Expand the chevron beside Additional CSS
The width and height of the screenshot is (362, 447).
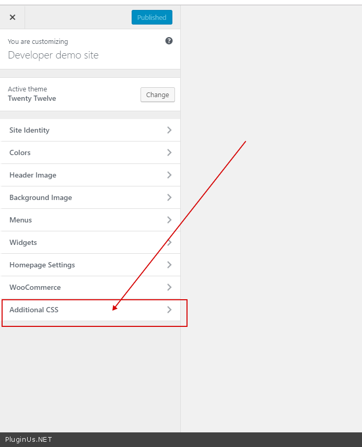[x=169, y=310]
